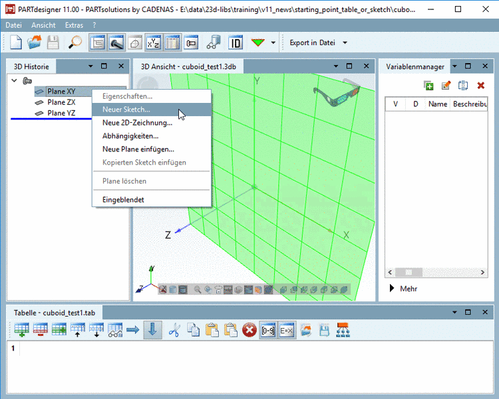This screenshot has width=499, height=399.
Task: Open the Export in Datei dropdown arrow
Action: click(345, 42)
